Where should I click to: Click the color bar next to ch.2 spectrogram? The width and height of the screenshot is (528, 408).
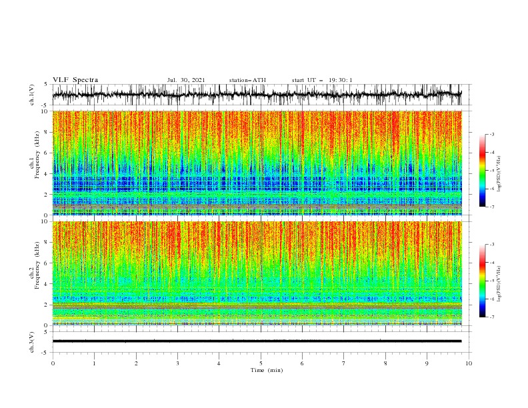tap(482, 281)
